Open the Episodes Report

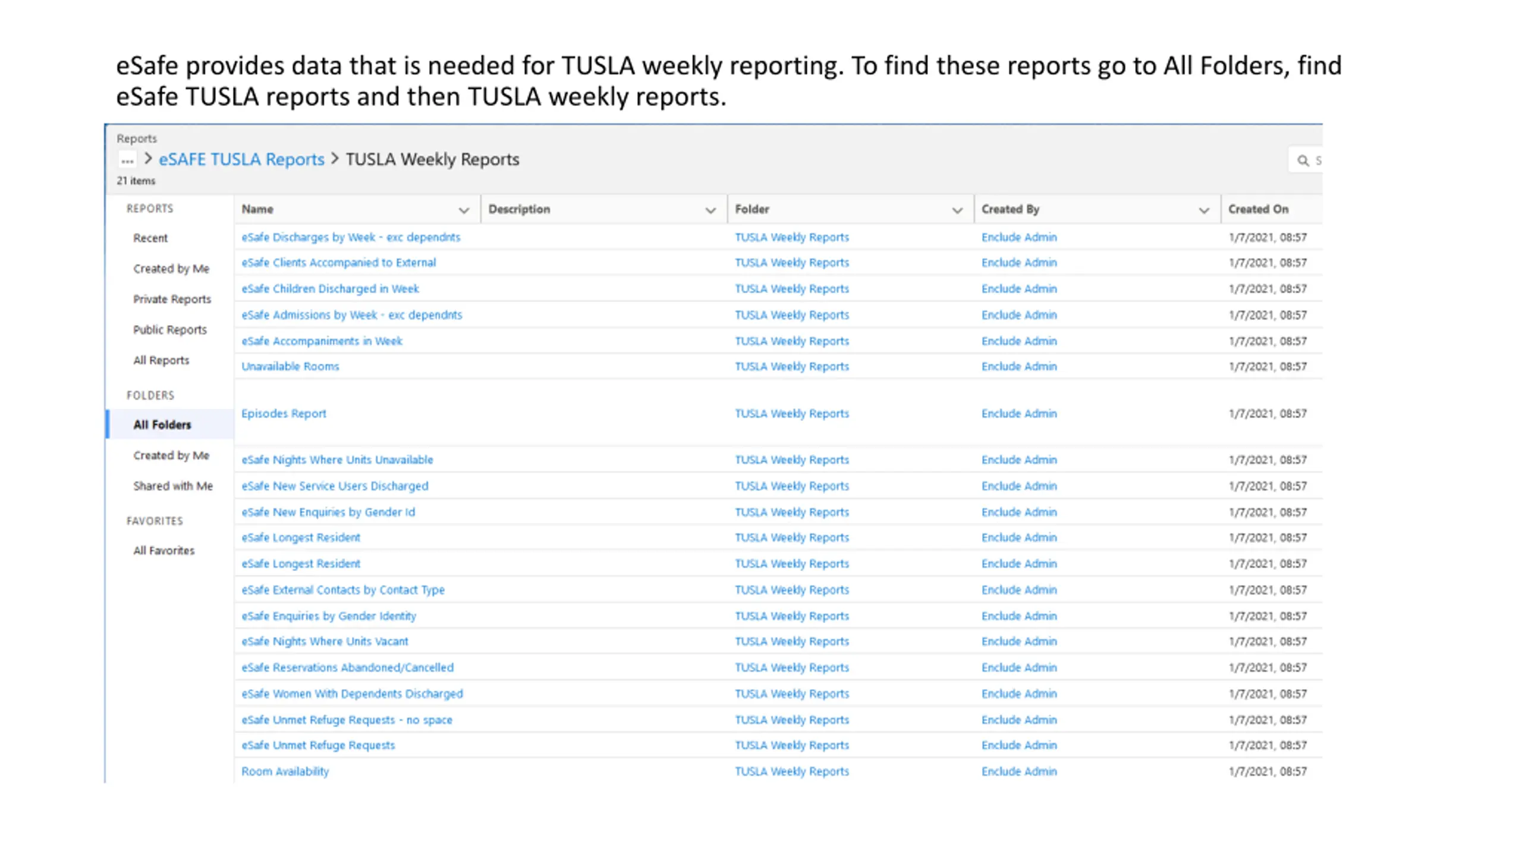click(x=284, y=414)
